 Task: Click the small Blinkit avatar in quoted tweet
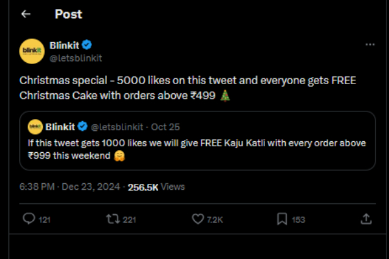point(36,126)
